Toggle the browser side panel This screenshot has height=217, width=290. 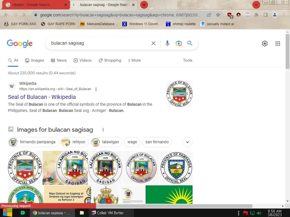(x=266, y=15)
